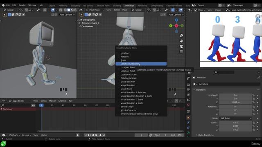
Task: Toggle auto keying record button
Action: coord(78,135)
